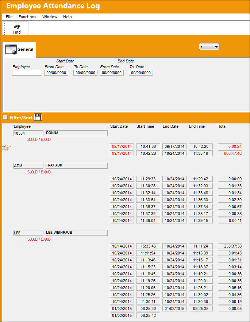Click the Start Date column header

[119, 126]
